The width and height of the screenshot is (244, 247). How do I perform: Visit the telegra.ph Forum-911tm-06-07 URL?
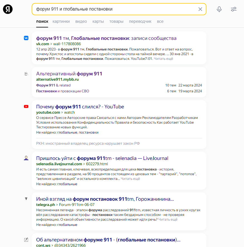click(x=65, y=205)
